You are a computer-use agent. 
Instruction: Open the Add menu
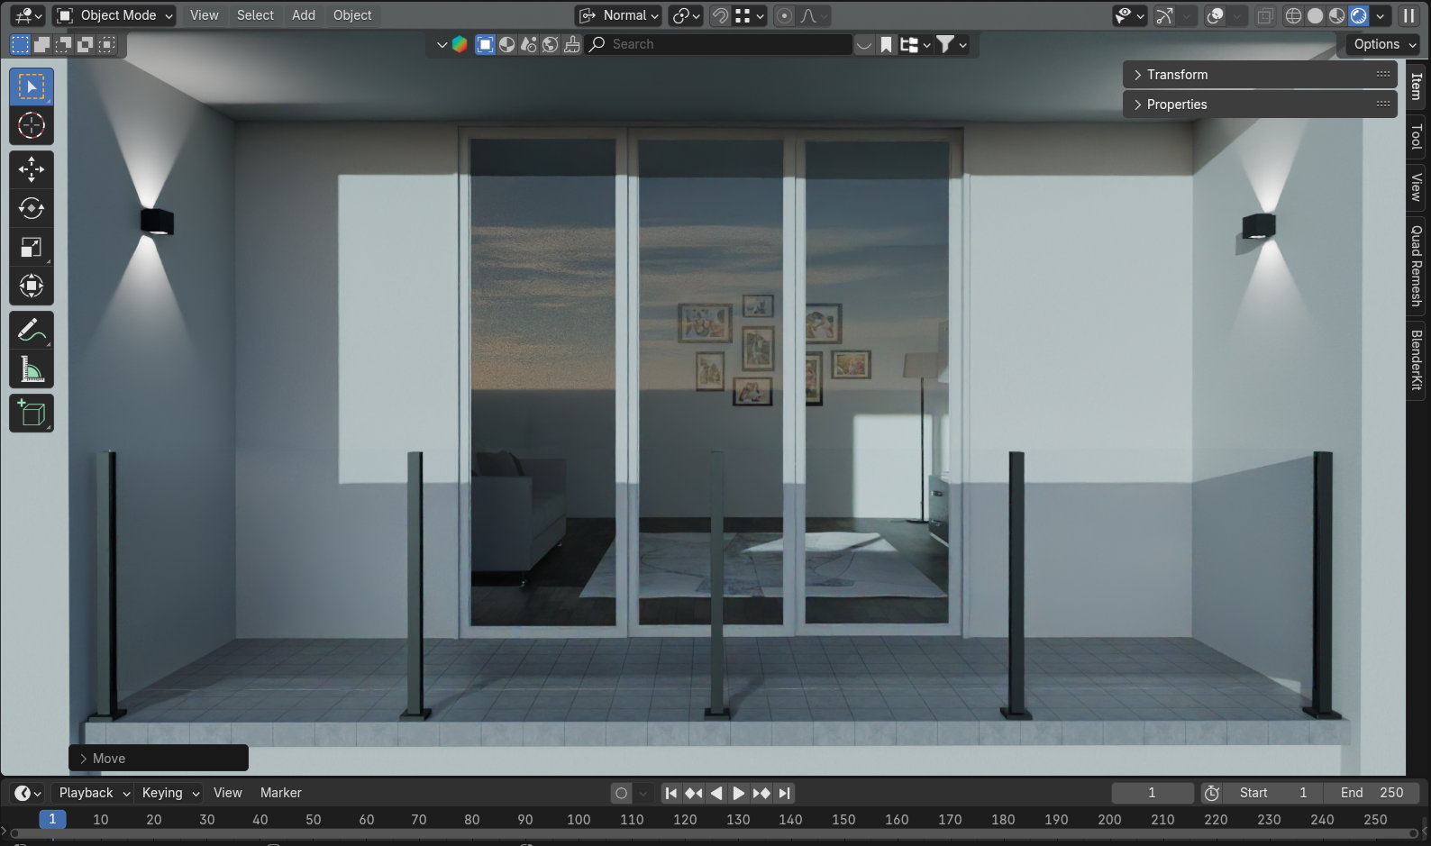[x=304, y=15]
